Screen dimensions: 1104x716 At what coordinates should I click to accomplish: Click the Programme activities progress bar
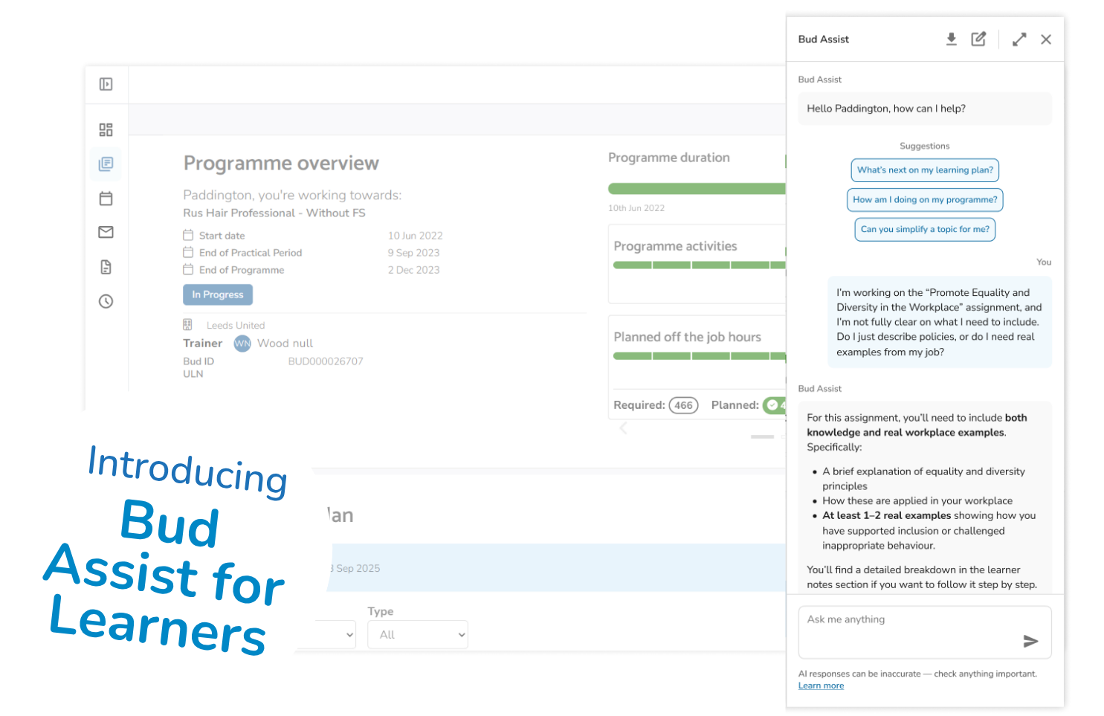coord(699,265)
